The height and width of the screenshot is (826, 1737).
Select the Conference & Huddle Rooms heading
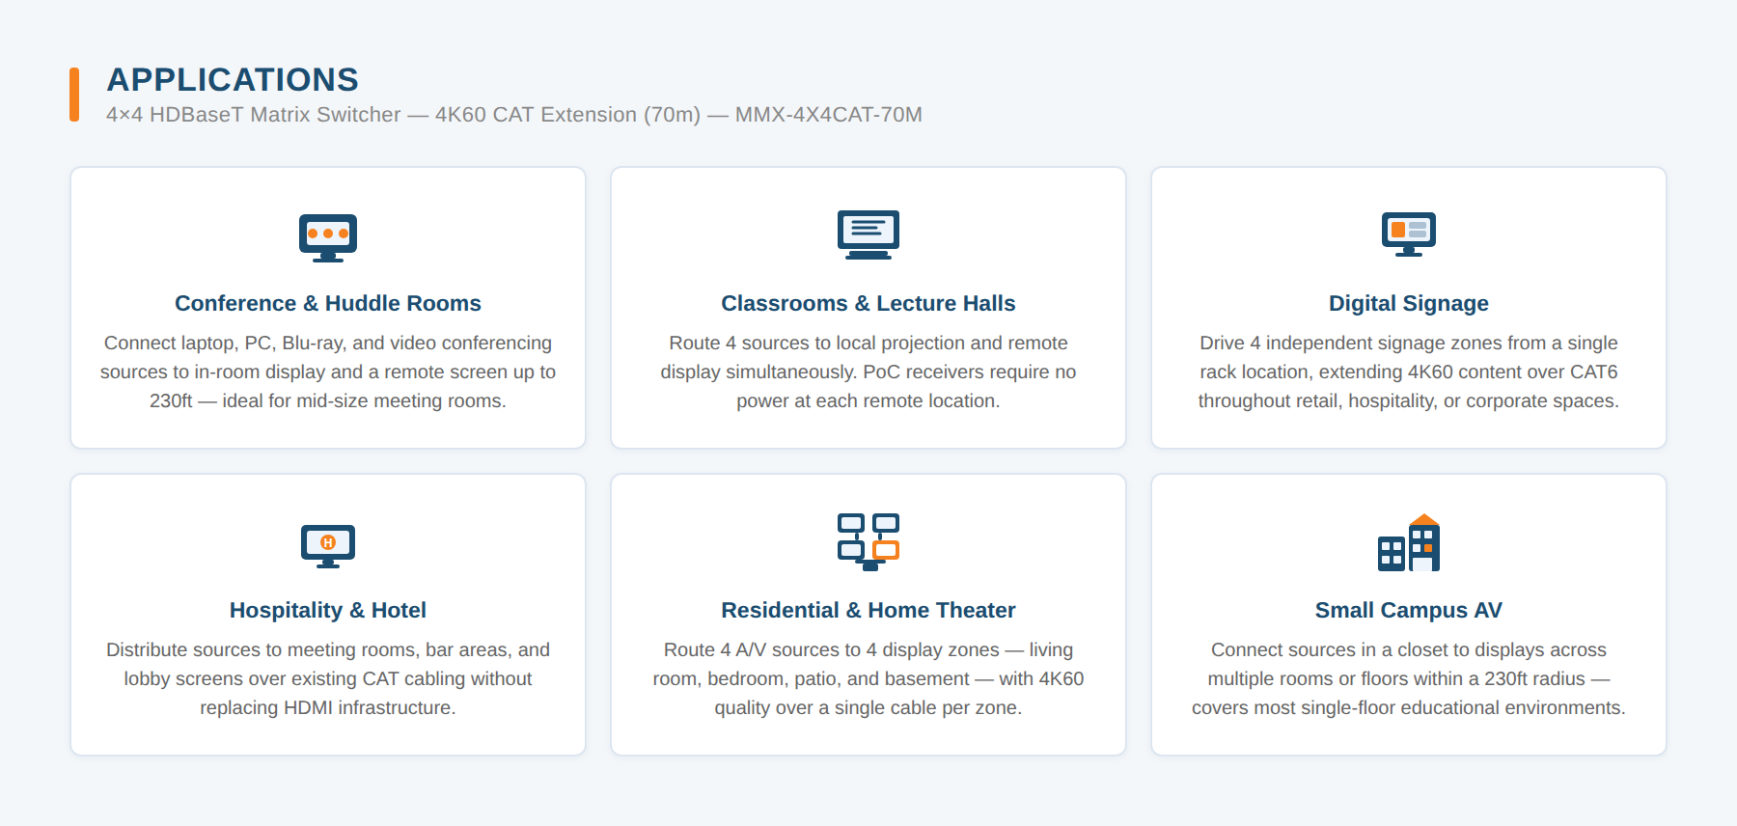(328, 303)
